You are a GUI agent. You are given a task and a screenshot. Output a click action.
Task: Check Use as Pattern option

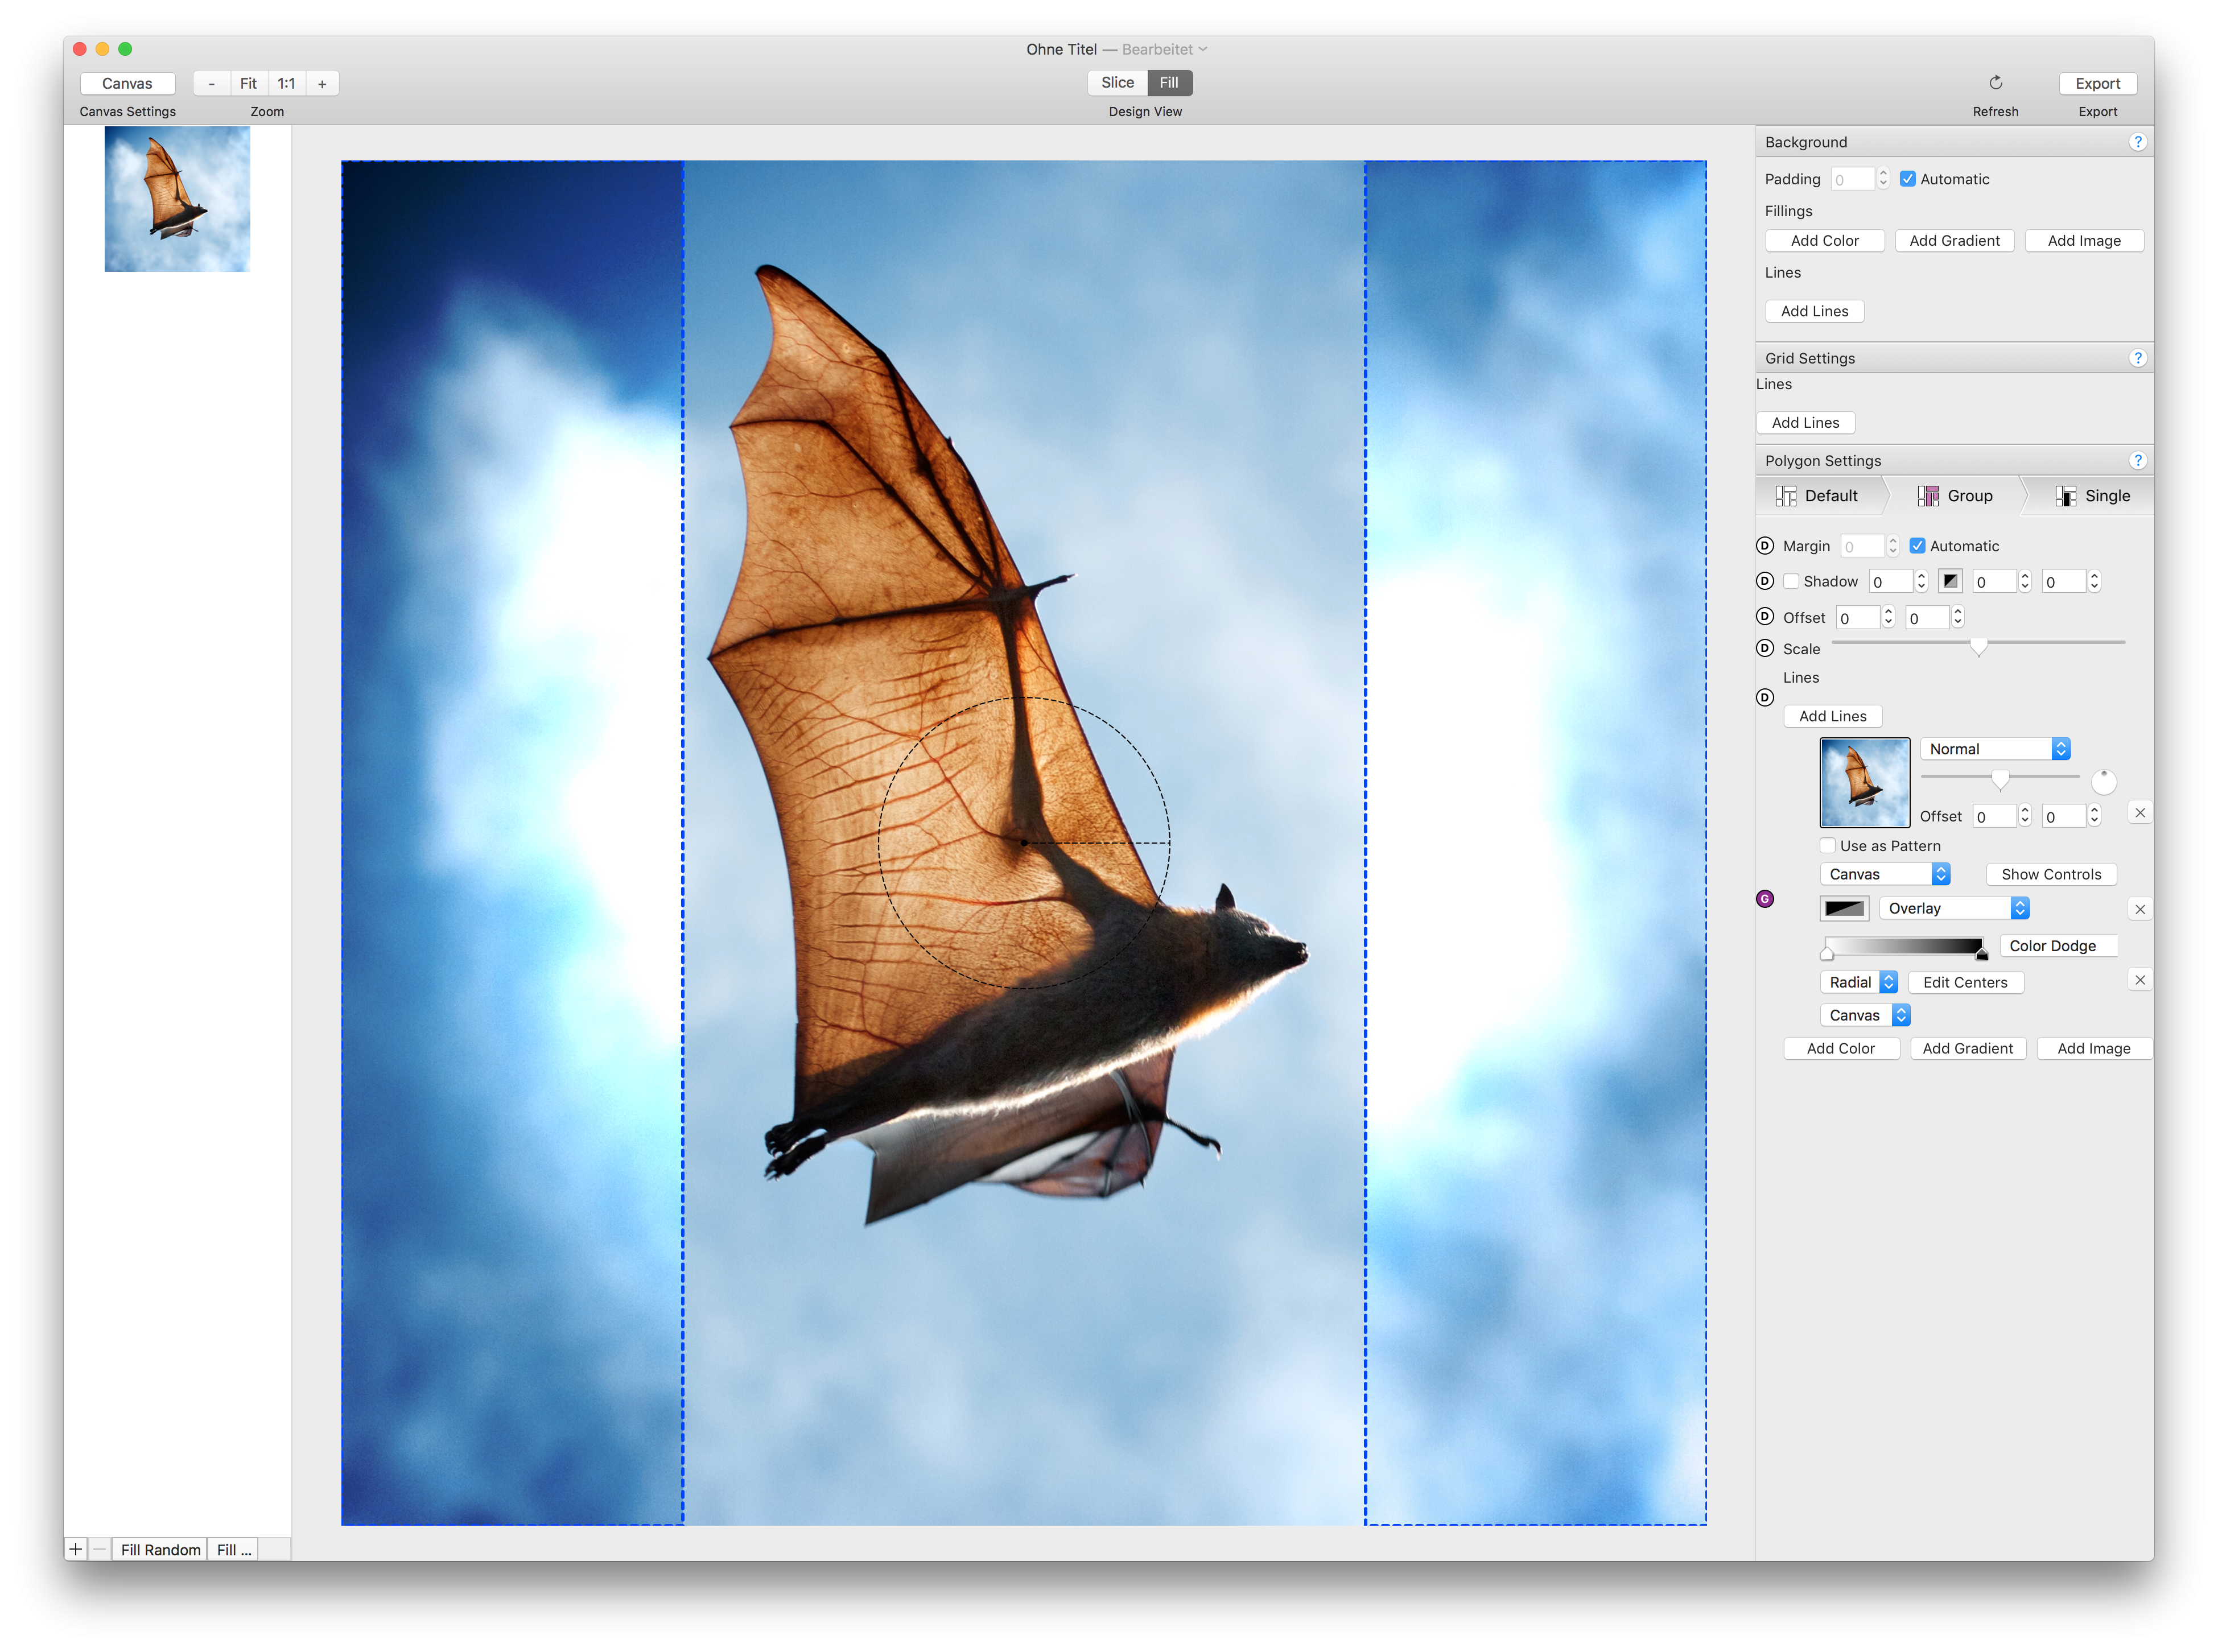pyautogui.click(x=1828, y=846)
